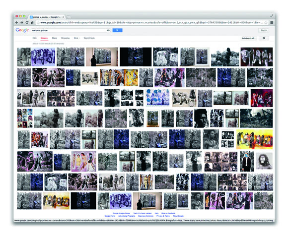Open the shirtless man portrait thumbnail, fifth row
The image size is (288, 235).
click(x=211, y=139)
